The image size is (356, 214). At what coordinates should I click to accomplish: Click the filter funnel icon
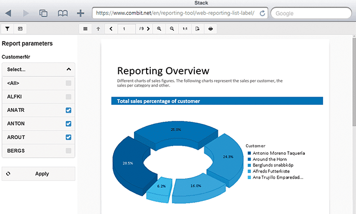tap(7, 29)
